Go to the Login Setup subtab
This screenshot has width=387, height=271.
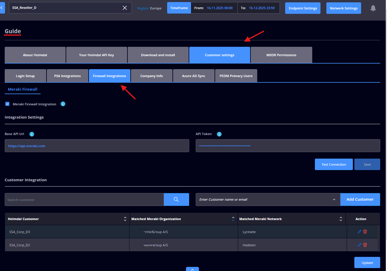[x=25, y=76]
